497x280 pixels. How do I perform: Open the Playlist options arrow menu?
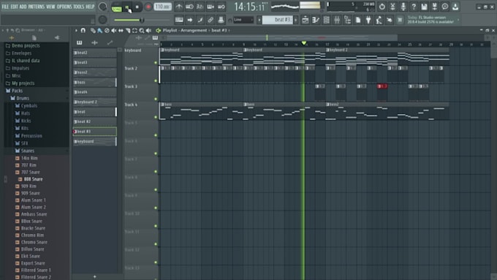76,31
